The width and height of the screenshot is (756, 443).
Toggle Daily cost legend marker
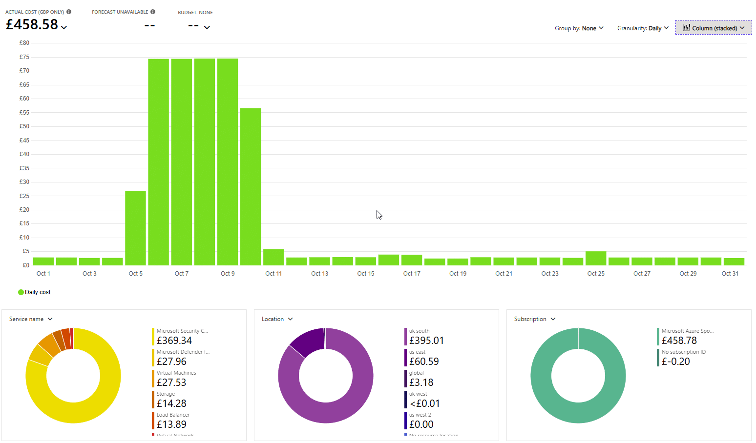21,292
